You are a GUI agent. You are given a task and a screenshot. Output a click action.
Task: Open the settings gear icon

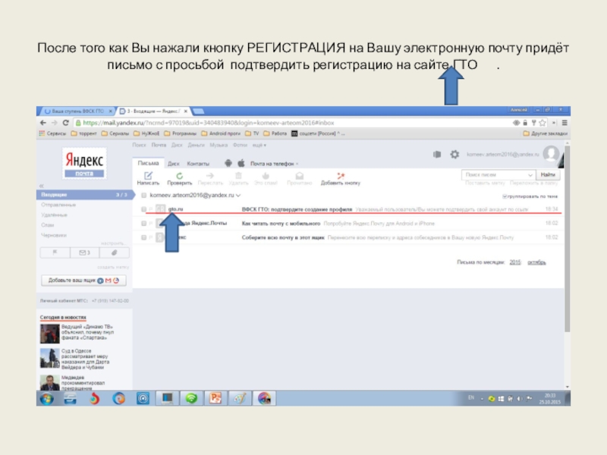454,154
